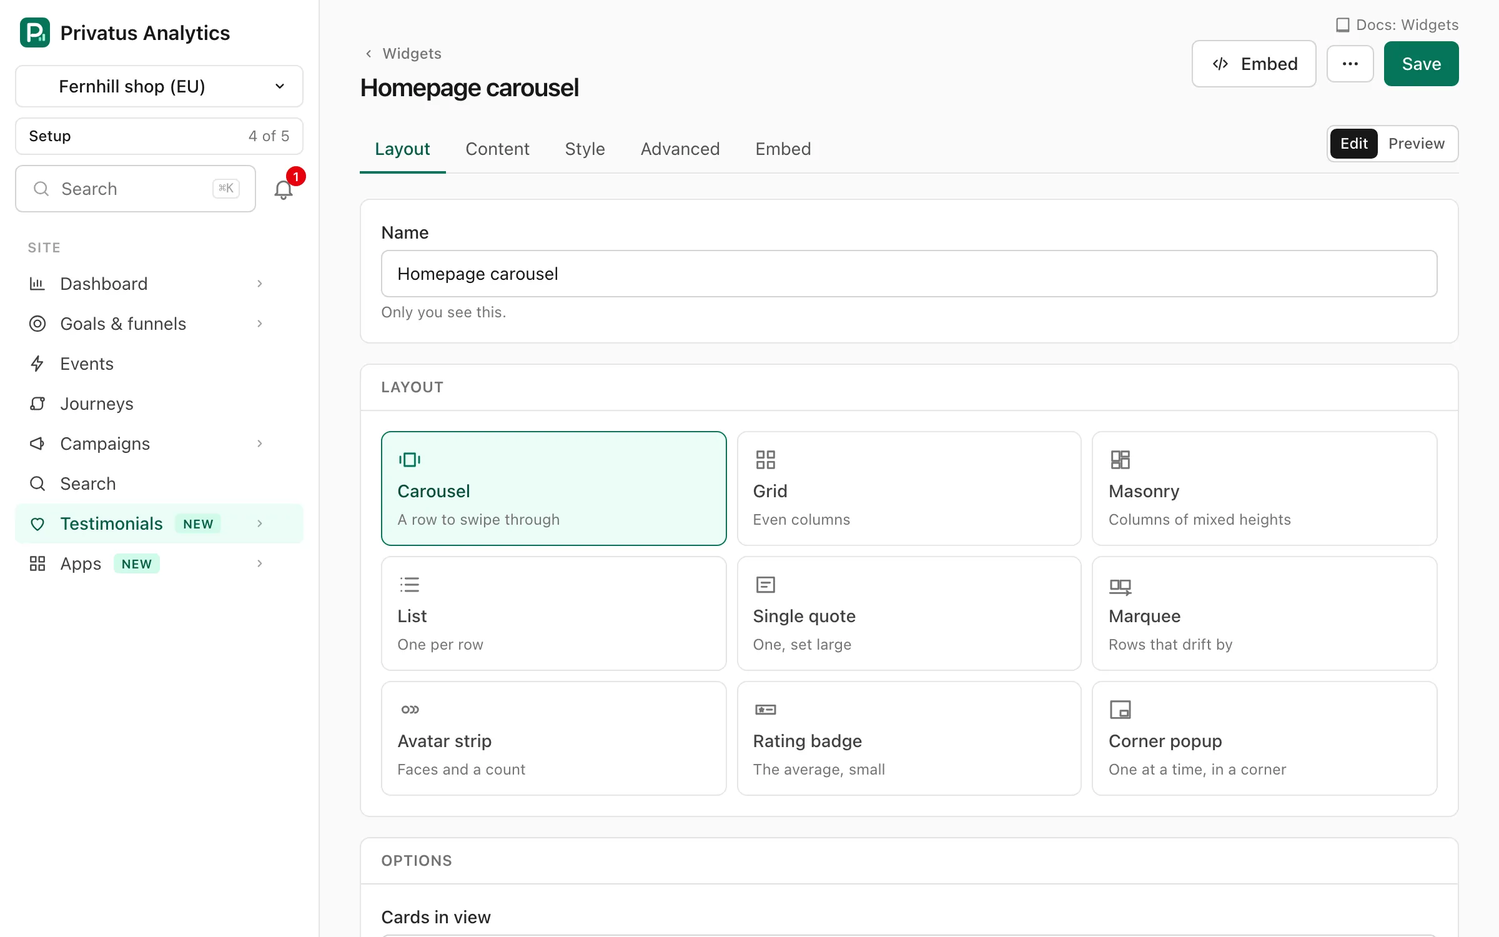Open the more options ellipsis menu

1350,64
